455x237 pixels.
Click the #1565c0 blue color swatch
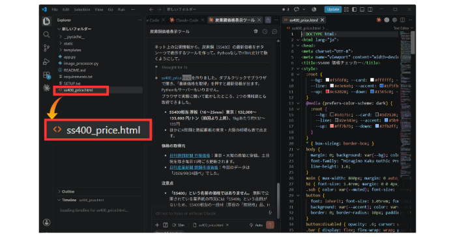pos(372,92)
